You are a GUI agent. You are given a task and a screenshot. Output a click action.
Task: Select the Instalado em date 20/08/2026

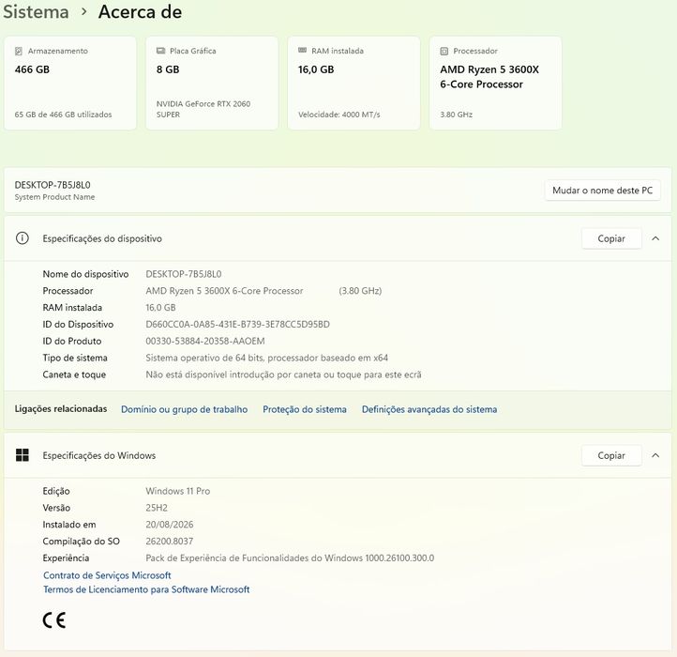coord(170,525)
